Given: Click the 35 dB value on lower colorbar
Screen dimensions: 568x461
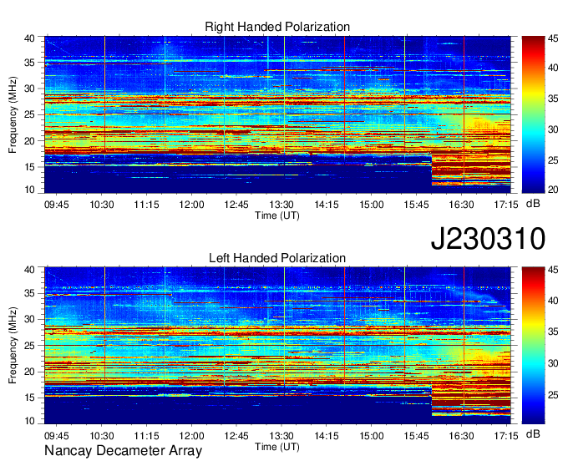Looking at the screenshot, I should (553, 332).
